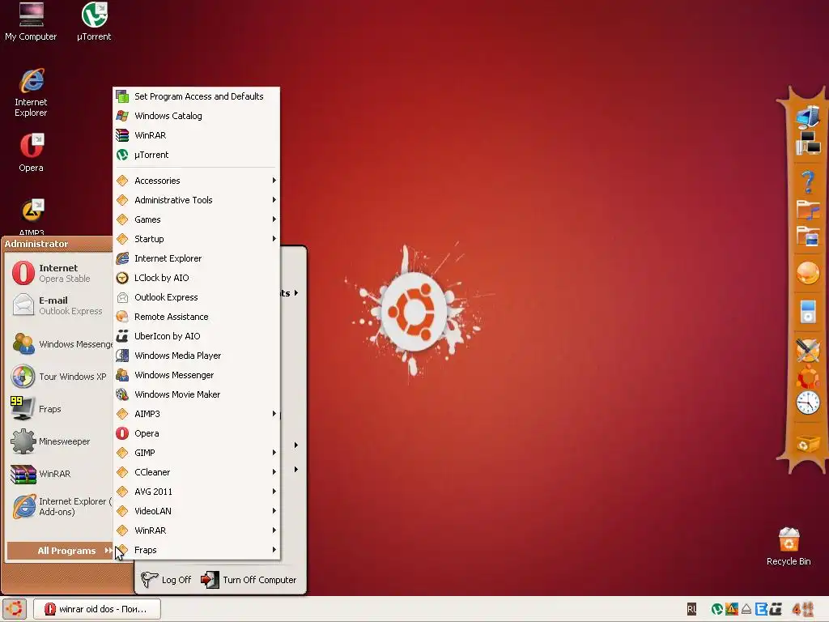
Task: Launch Fraps from the Start menu recent list
Action: [x=60, y=409]
